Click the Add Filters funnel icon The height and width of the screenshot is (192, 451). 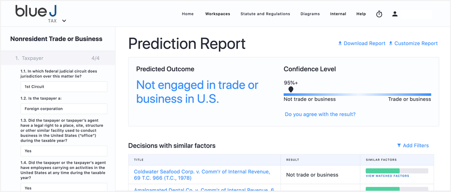(399, 146)
